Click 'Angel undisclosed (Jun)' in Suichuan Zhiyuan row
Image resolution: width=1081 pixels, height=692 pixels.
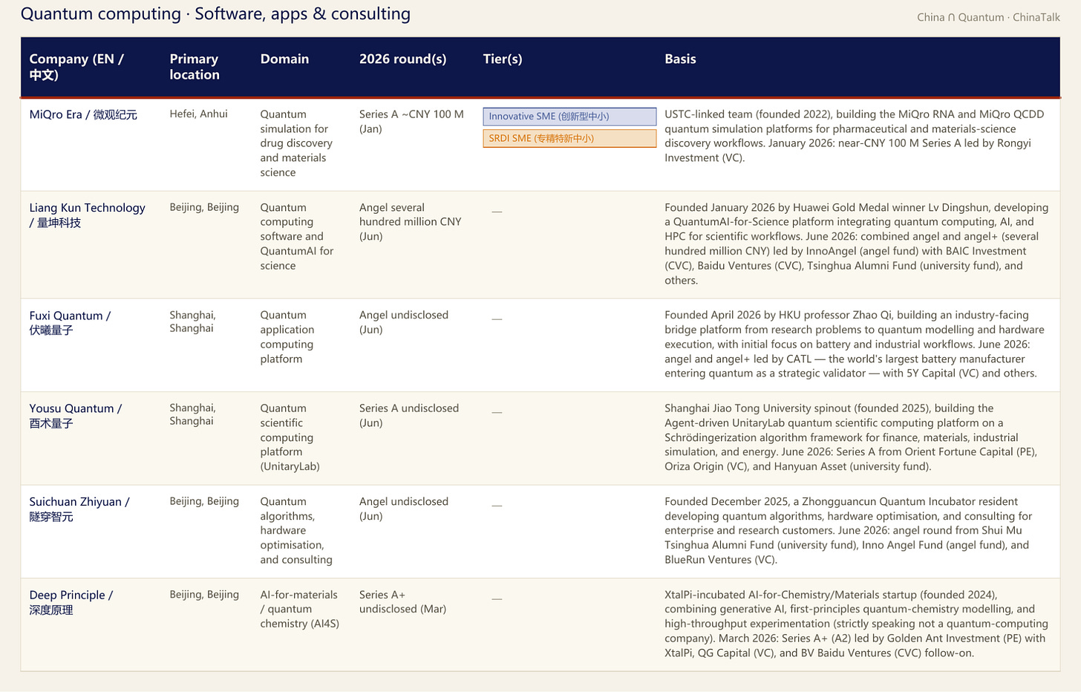[404, 509]
